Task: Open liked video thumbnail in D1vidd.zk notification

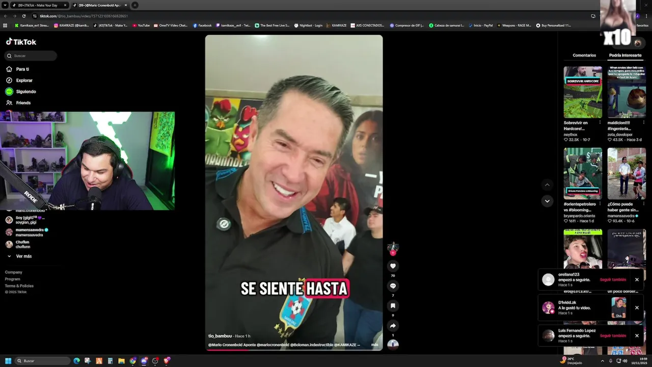Action: point(619,308)
